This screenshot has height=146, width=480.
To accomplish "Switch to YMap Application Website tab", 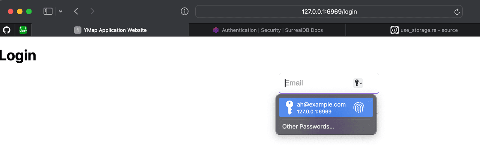I will point(110,30).
